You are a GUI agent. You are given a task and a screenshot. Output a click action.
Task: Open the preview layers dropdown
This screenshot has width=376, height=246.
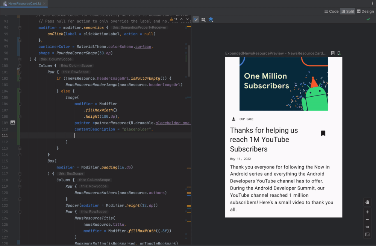coord(211,19)
